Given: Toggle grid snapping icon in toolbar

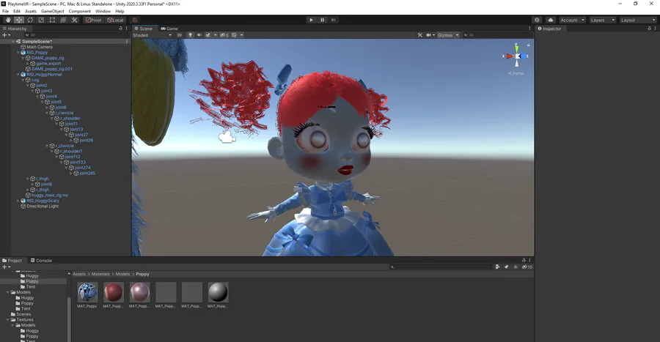Looking at the screenshot, I should pyautogui.click(x=135, y=20).
